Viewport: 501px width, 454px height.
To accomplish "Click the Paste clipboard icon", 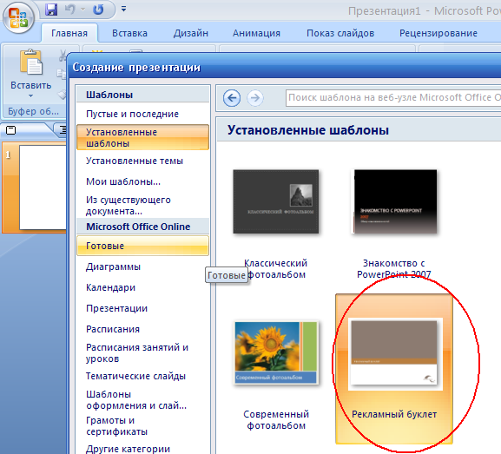I will pyautogui.click(x=31, y=62).
